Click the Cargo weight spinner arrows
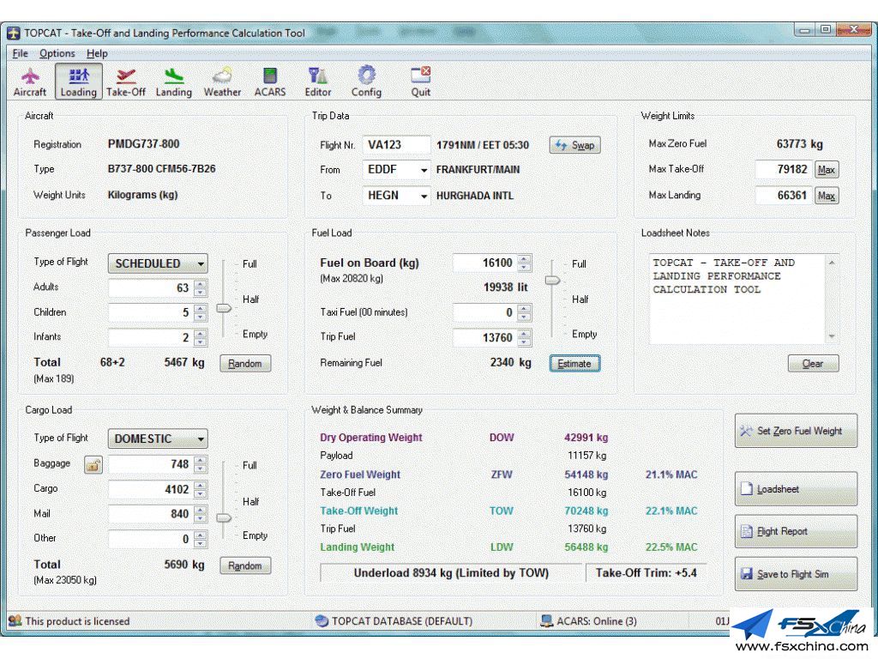This screenshot has width=878, height=659. [x=201, y=490]
